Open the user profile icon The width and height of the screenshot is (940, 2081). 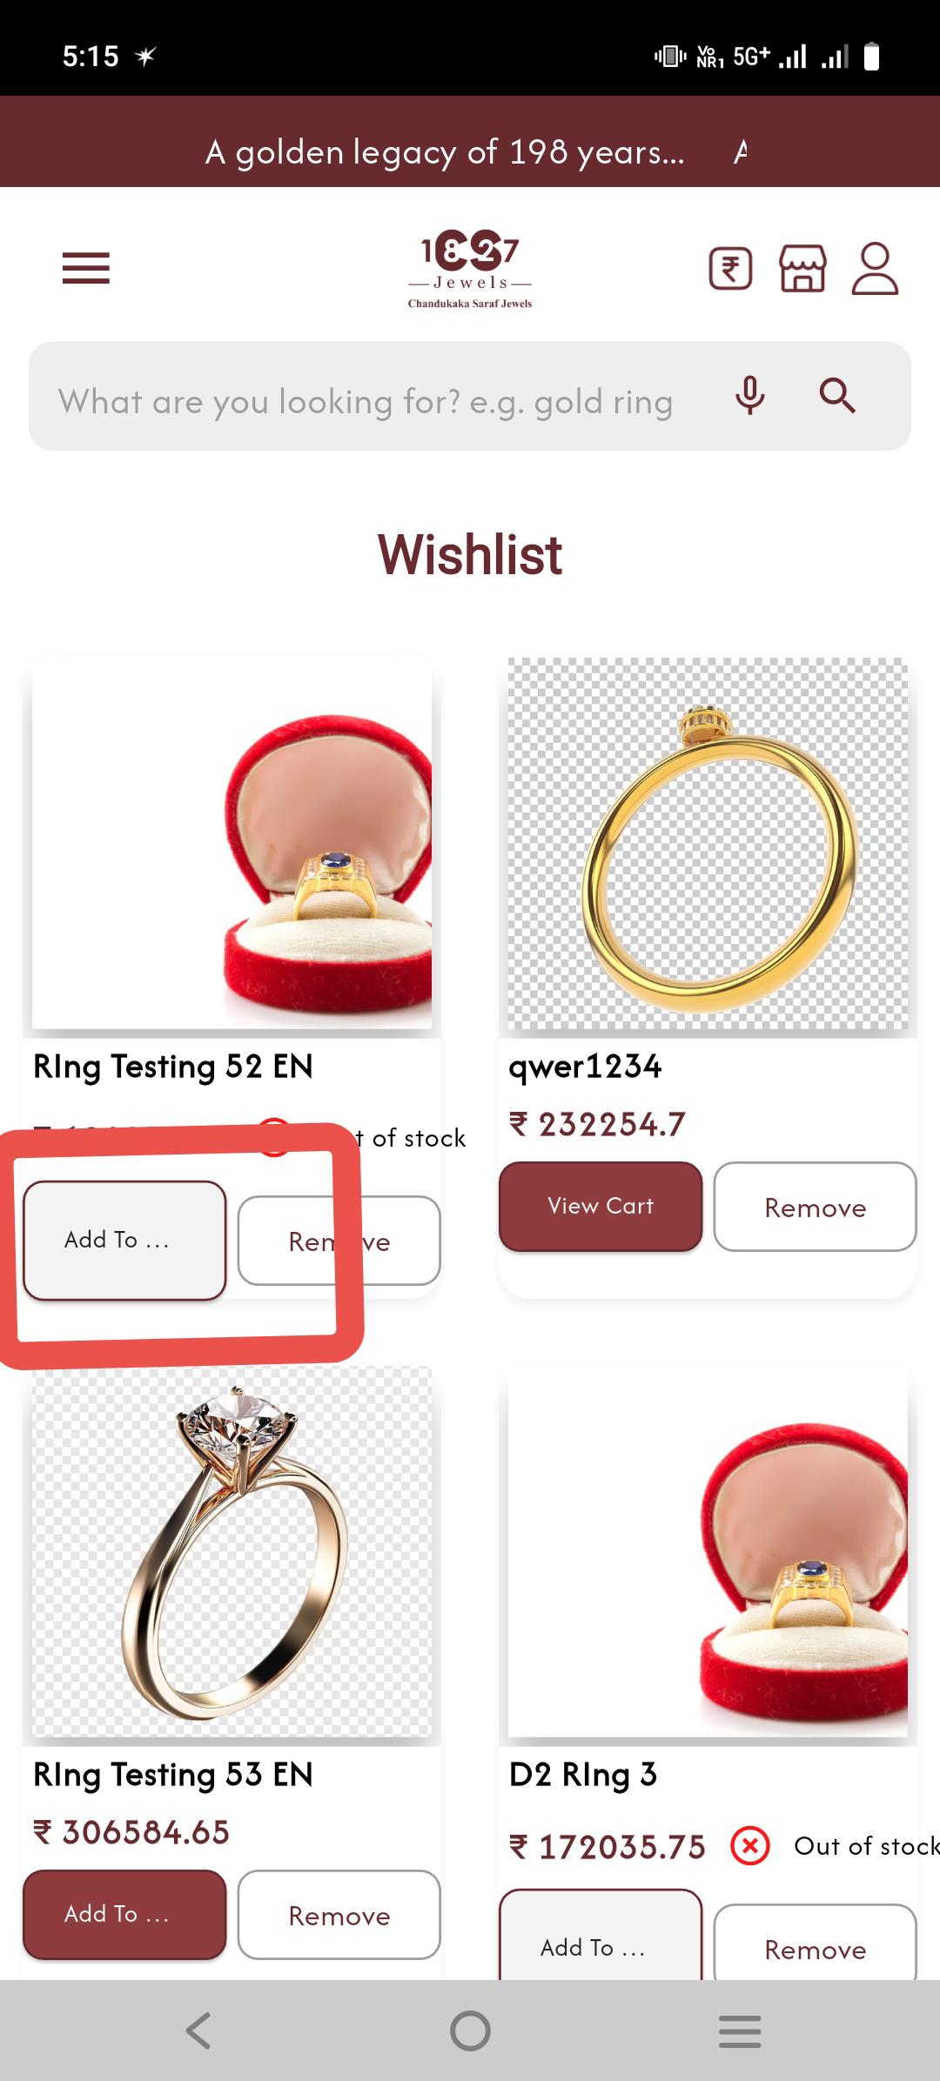point(875,268)
